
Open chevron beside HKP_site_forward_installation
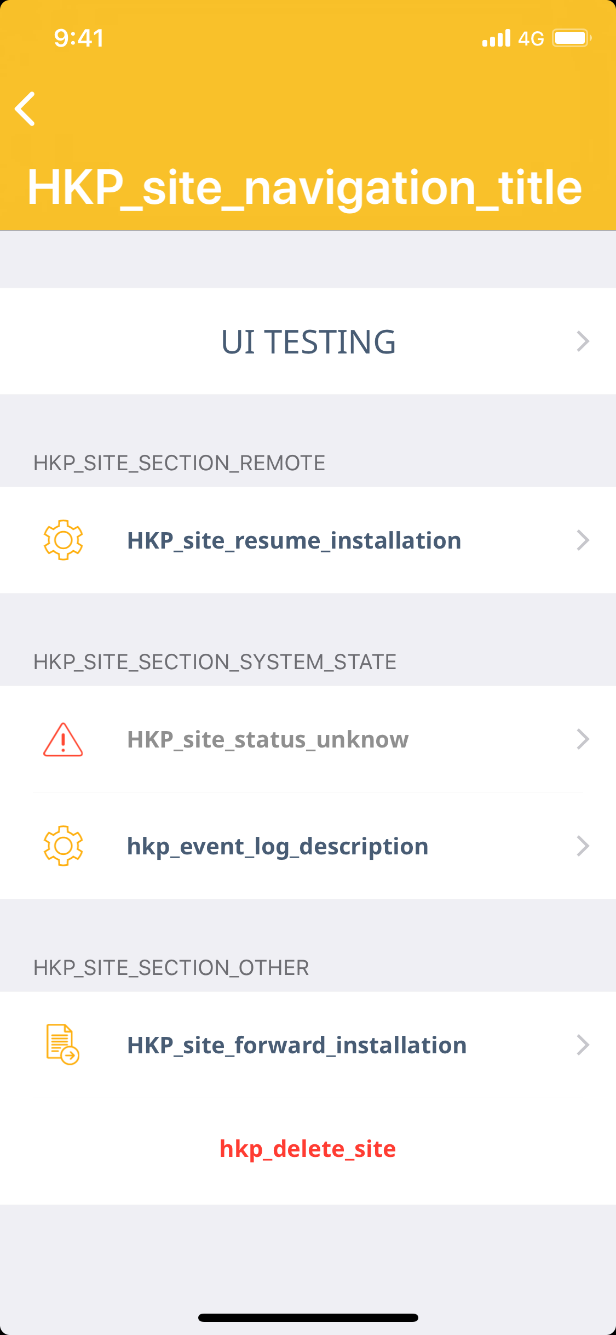click(583, 1045)
